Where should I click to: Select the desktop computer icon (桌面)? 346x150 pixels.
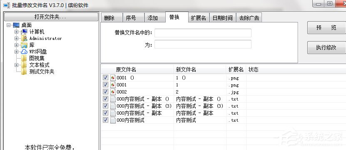pos(16,25)
